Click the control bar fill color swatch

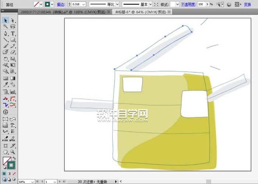pyautogui.click(x=36, y=4)
